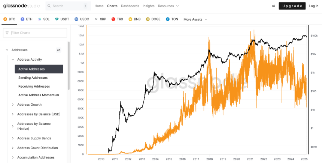322x163 pixels.
Task: Open the More Assets dropdown
Action: pyautogui.click(x=195, y=19)
